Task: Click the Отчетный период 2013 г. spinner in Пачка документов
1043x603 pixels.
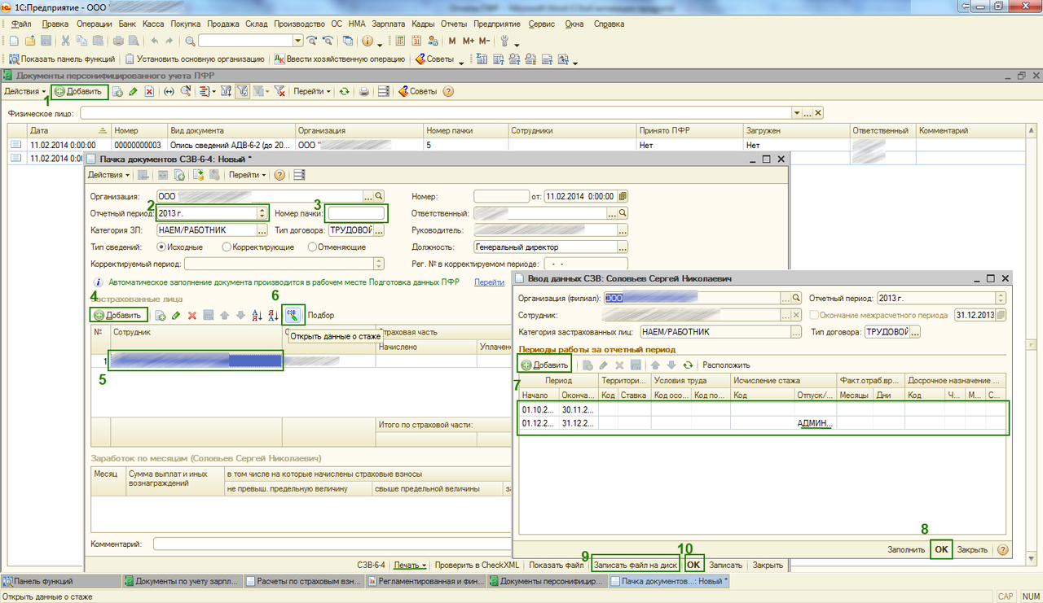Action: click(262, 213)
